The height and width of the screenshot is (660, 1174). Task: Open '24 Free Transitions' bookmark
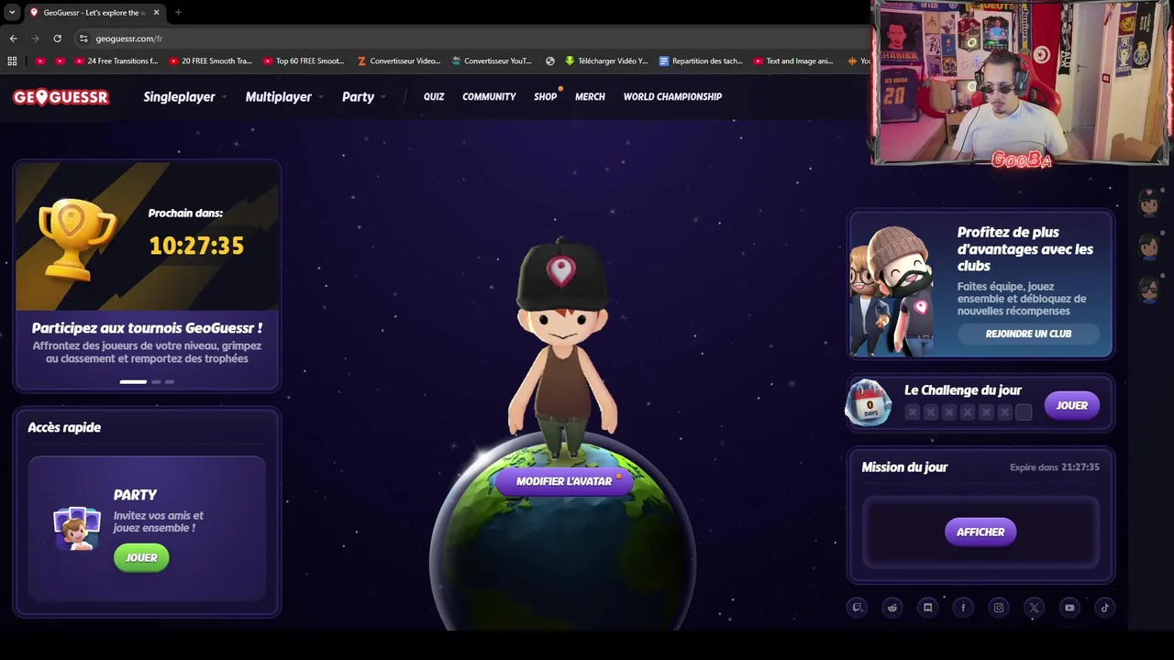coord(116,61)
